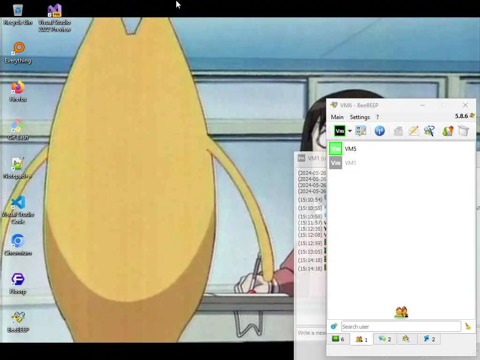The image size is (480, 360).
Task: Click the Vm icon in the VM1 chat window title
Action: click(x=301, y=158)
